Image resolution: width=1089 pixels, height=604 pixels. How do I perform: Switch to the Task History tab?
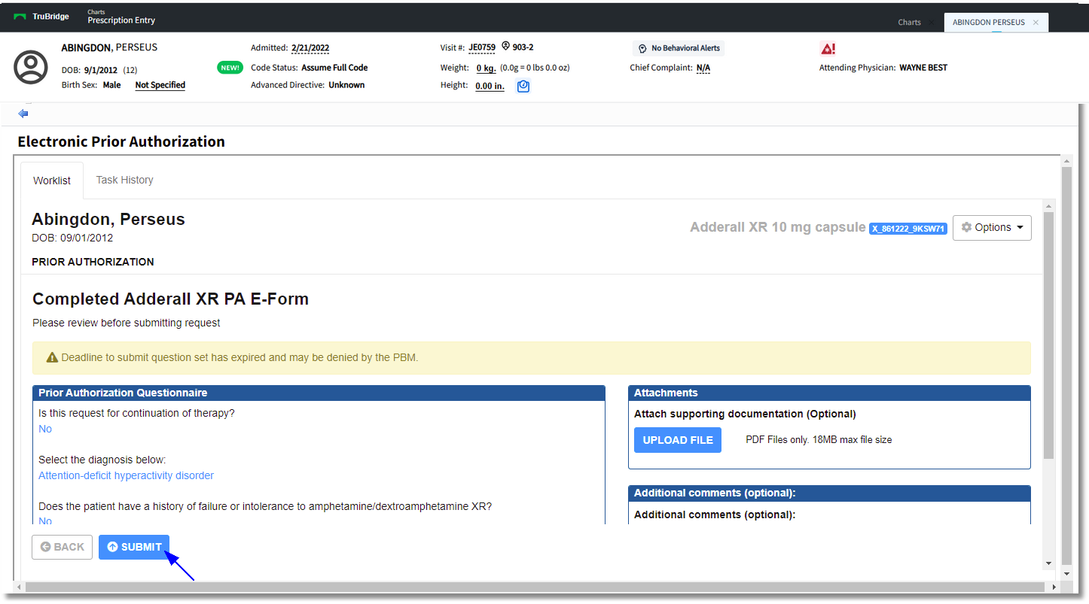(125, 181)
